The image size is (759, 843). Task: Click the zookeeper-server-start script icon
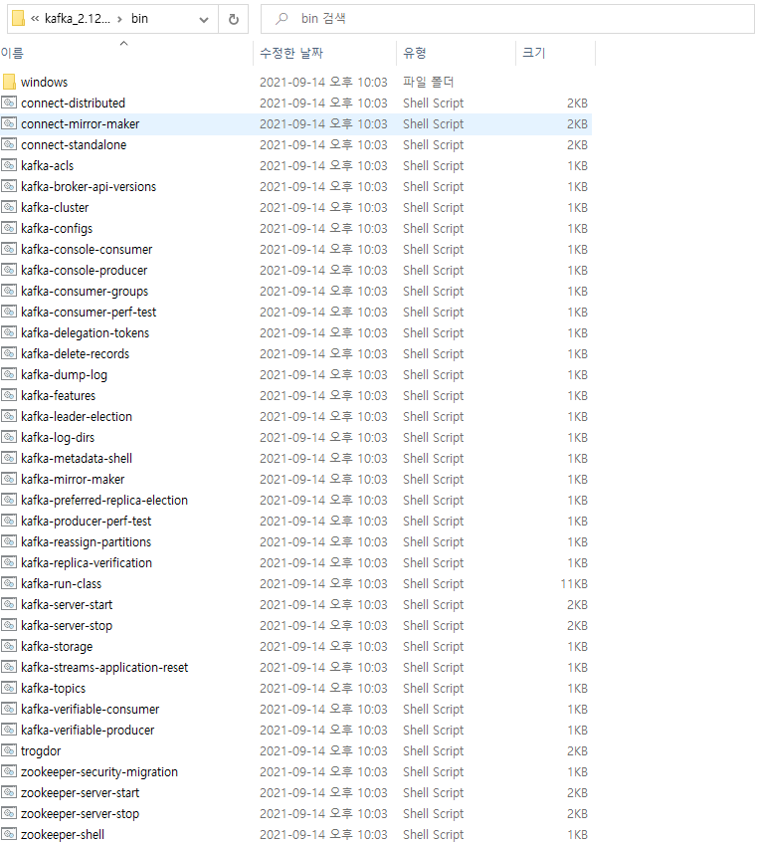[x=9, y=792]
